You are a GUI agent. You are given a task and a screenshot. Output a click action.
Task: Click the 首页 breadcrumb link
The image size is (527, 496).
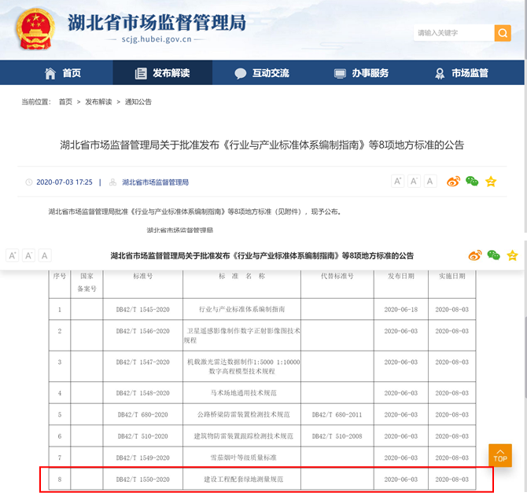[65, 102]
